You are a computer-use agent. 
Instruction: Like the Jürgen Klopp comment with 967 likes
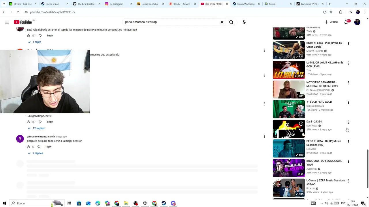click(28, 122)
